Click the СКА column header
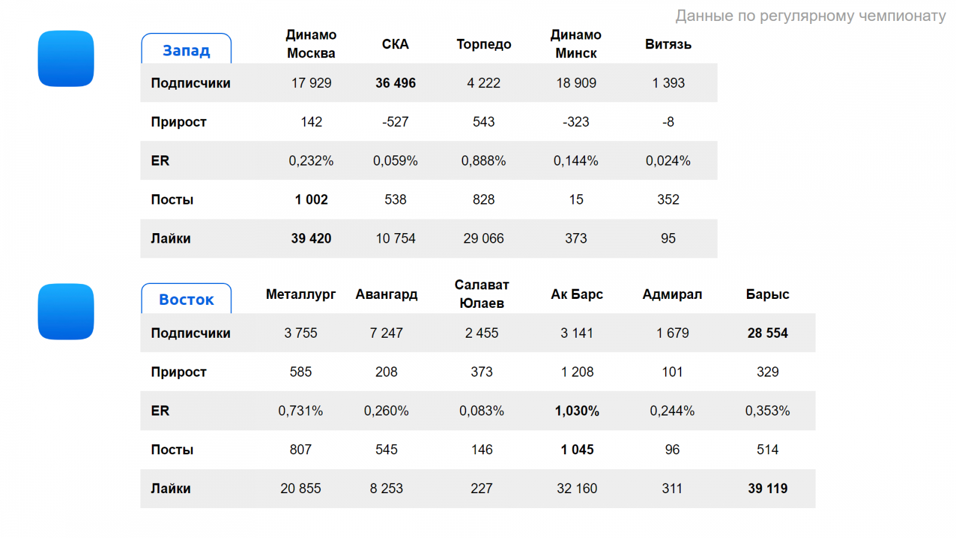 tap(396, 44)
